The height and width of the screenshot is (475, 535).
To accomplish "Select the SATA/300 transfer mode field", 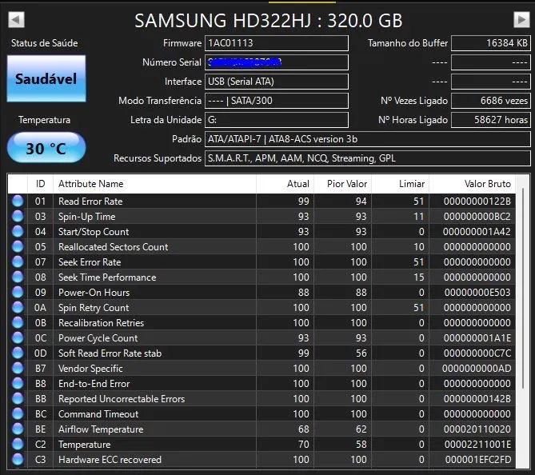I will click(277, 101).
